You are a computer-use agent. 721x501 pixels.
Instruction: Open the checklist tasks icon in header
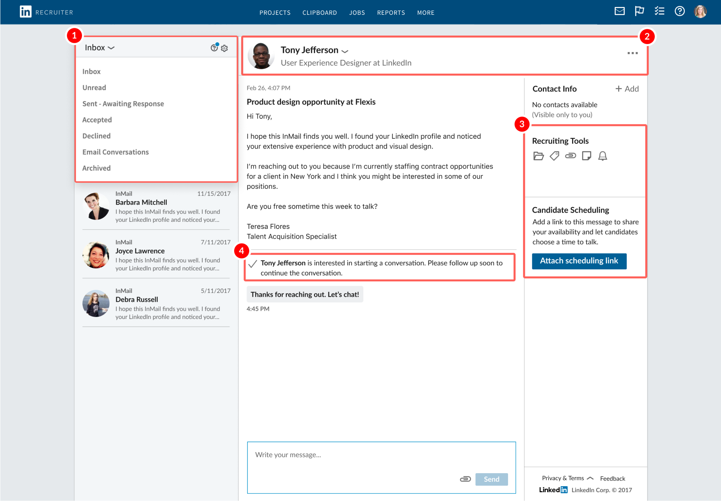659,11
